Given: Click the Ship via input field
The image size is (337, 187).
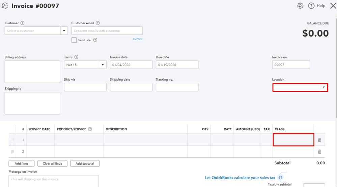Looking at the screenshot, I should tap(85, 87).
